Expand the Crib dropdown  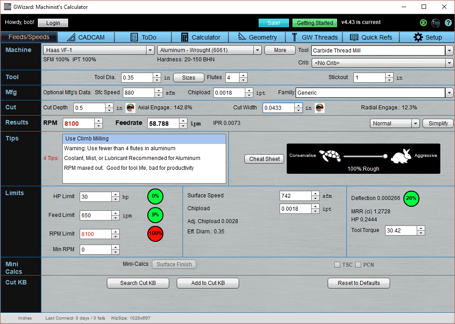[x=449, y=63]
